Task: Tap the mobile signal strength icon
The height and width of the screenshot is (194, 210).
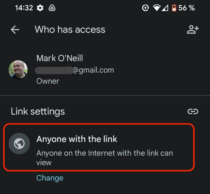Action: coord(165,8)
